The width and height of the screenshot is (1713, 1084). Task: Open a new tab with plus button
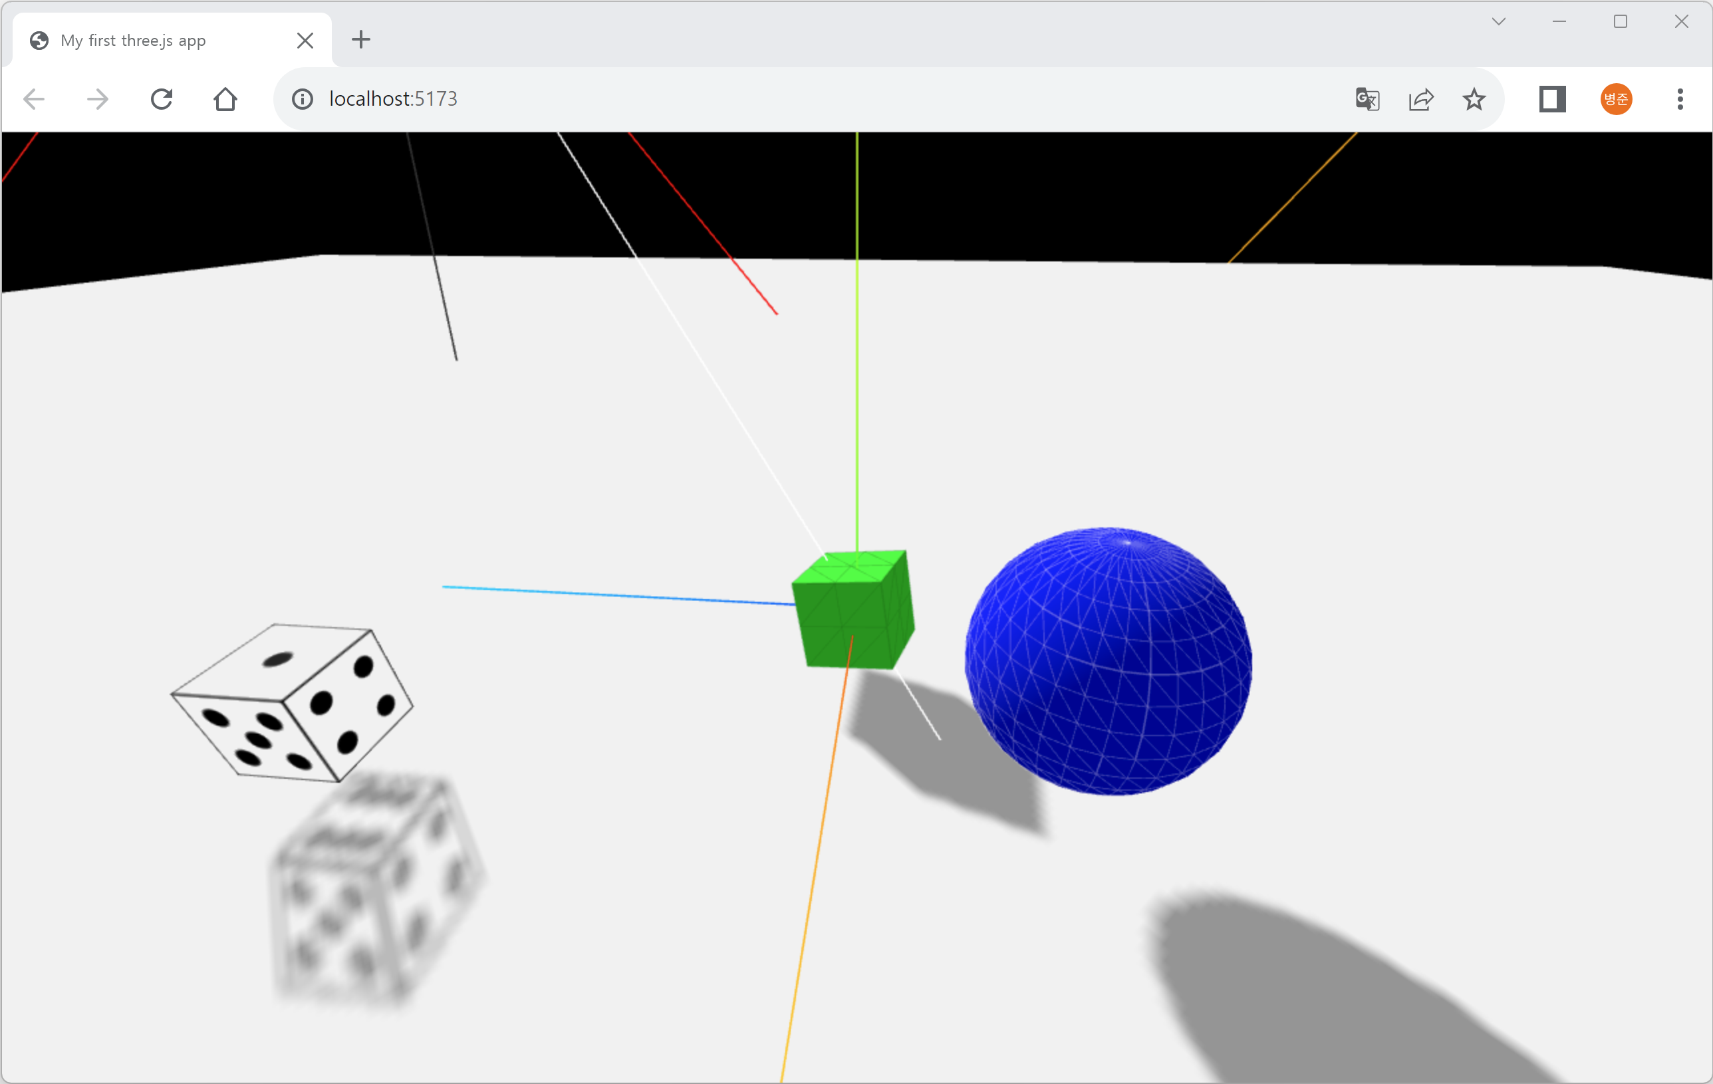coord(361,39)
